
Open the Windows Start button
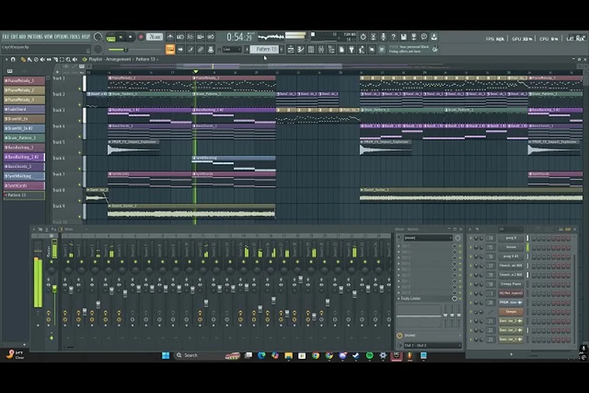point(165,355)
